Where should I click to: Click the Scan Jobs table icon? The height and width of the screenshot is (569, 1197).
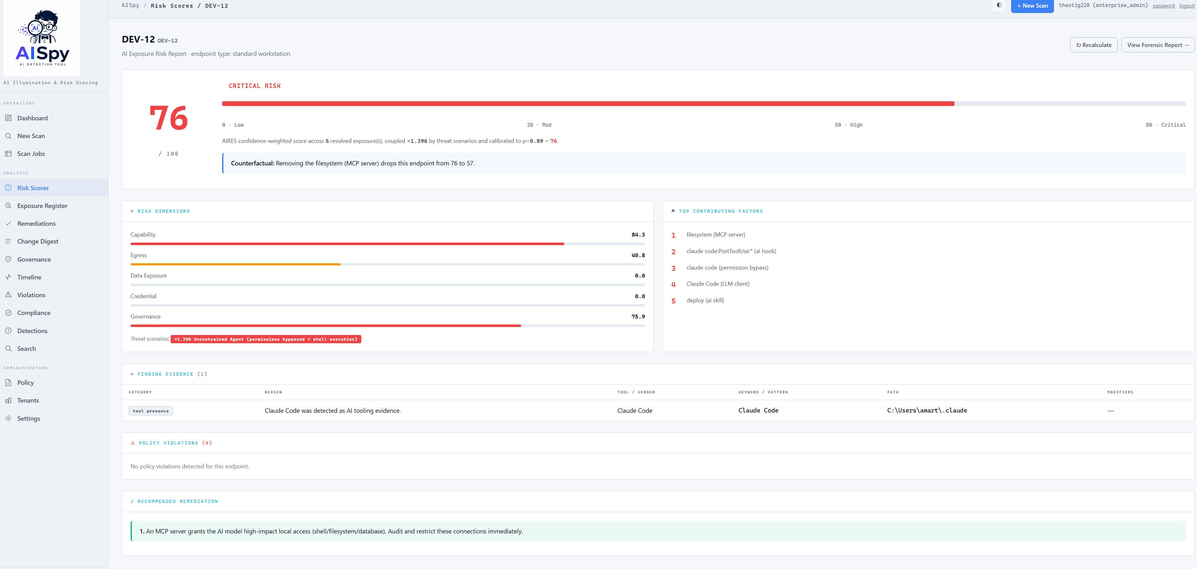click(8, 154)
